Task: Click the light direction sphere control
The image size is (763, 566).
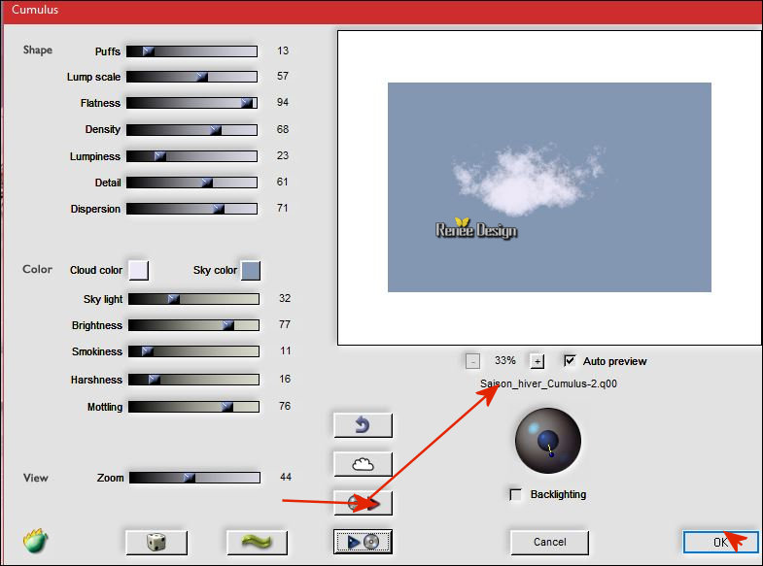Action: [x=548, y=441]
